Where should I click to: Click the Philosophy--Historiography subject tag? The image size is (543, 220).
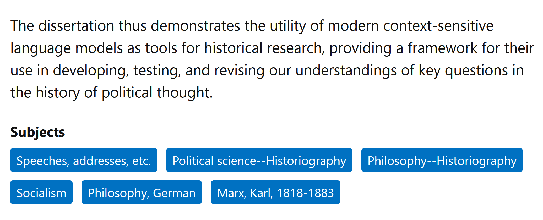point(442,160)
